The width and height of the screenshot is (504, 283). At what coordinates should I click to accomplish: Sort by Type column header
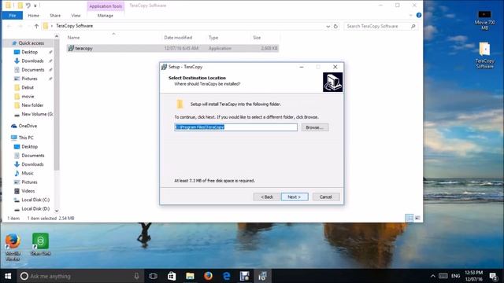tap(213, 38)
